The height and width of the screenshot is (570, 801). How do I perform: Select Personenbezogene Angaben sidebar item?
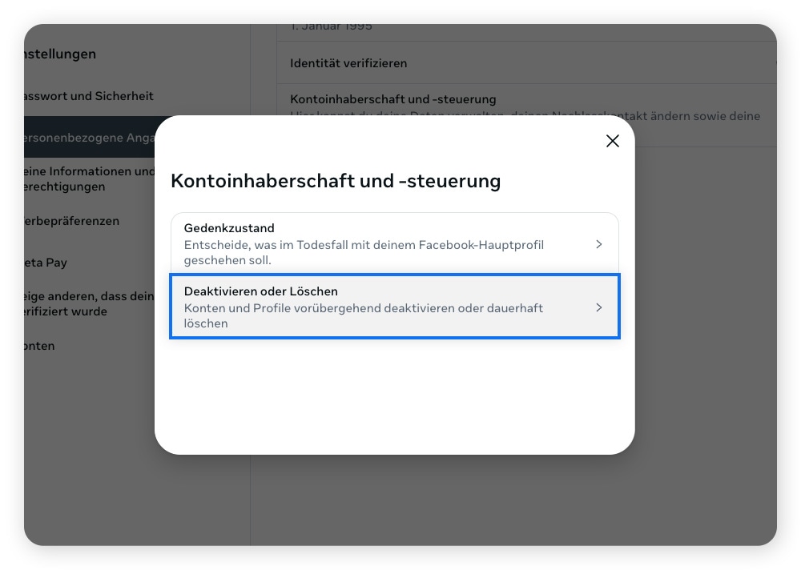pos(89,138)
